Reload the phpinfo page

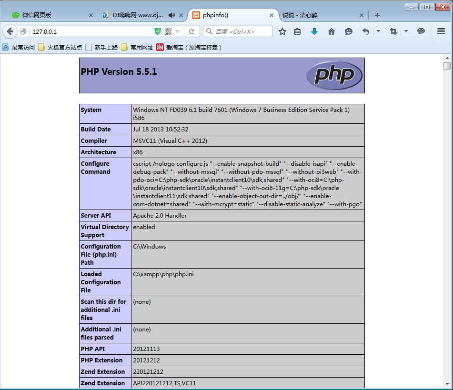coord(192,31)
